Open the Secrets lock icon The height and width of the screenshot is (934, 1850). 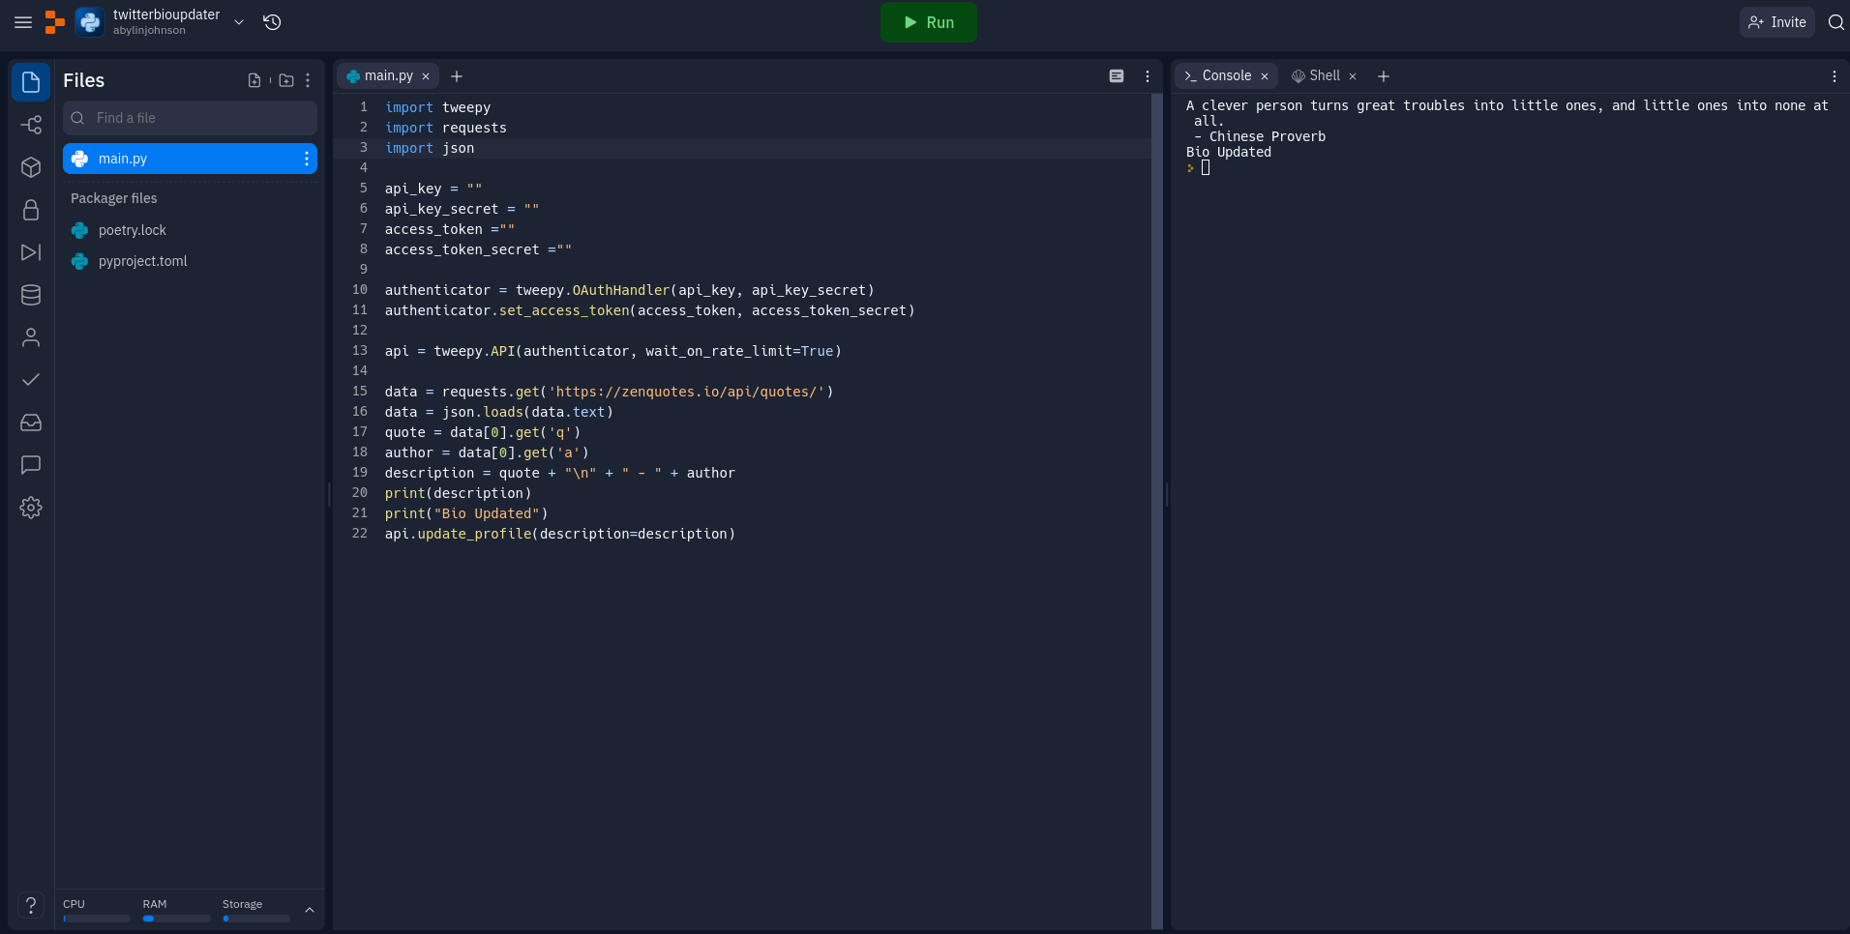coord(31,210)
